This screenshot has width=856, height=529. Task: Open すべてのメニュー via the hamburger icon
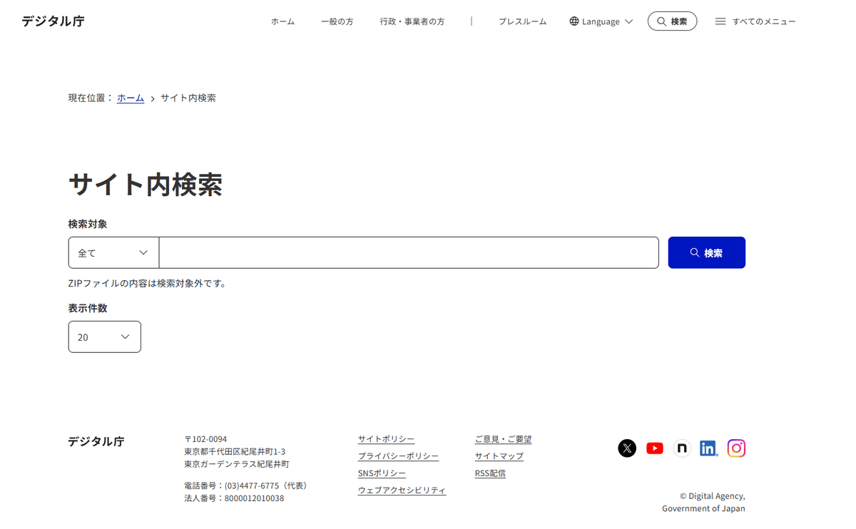click(x=720, y=21)
